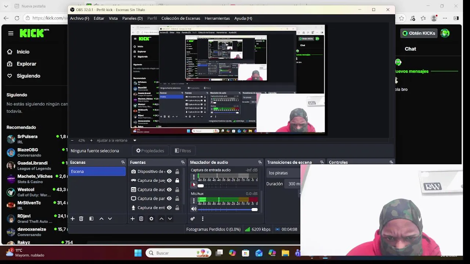Open the Paneles menu

pos(133,18)
